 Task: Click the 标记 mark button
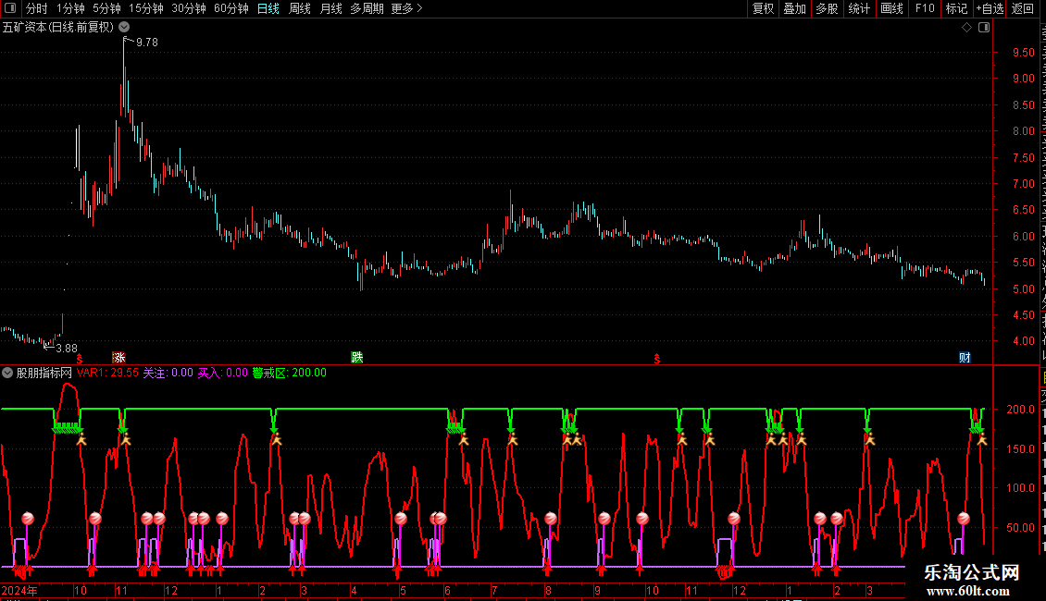click(956, 8)
